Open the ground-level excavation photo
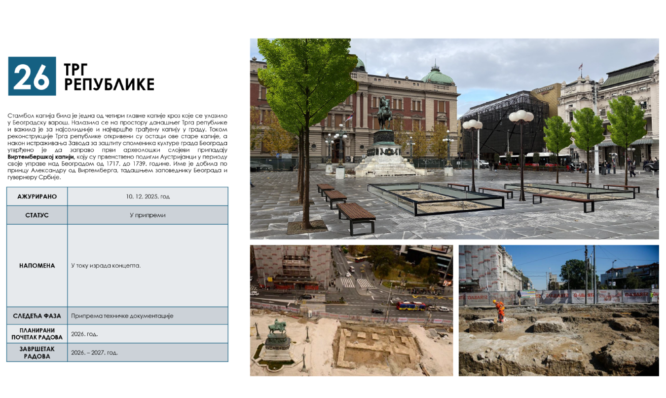Viewport: 666px width, 398px height. click(x=558, y=310)
